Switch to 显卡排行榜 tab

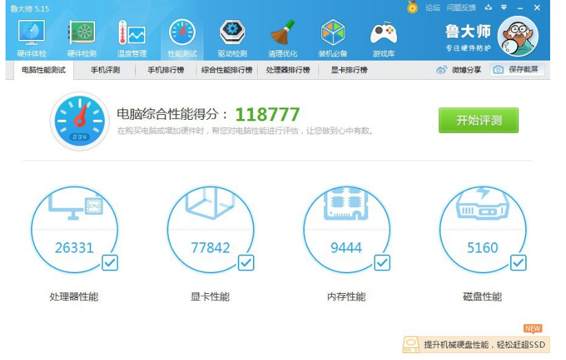[x=349, y=70]
